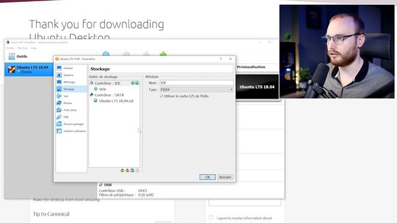
Task: Click the green Démarrer arrow toolbar icon
Action: tap(163, 54)
